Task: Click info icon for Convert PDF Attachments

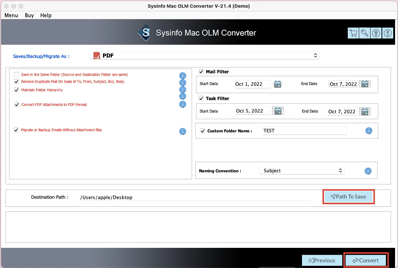Action: click(x=183, y=104)
